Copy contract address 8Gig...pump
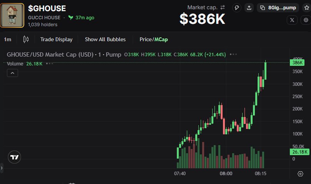The width and height of the screenshot is (311, 184). pos(278,8)
